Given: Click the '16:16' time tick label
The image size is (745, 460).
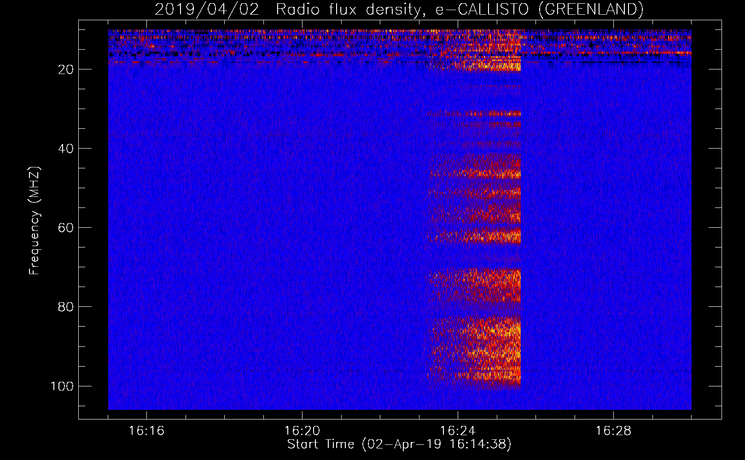Looking at the screenshot, I should (146, 431).
